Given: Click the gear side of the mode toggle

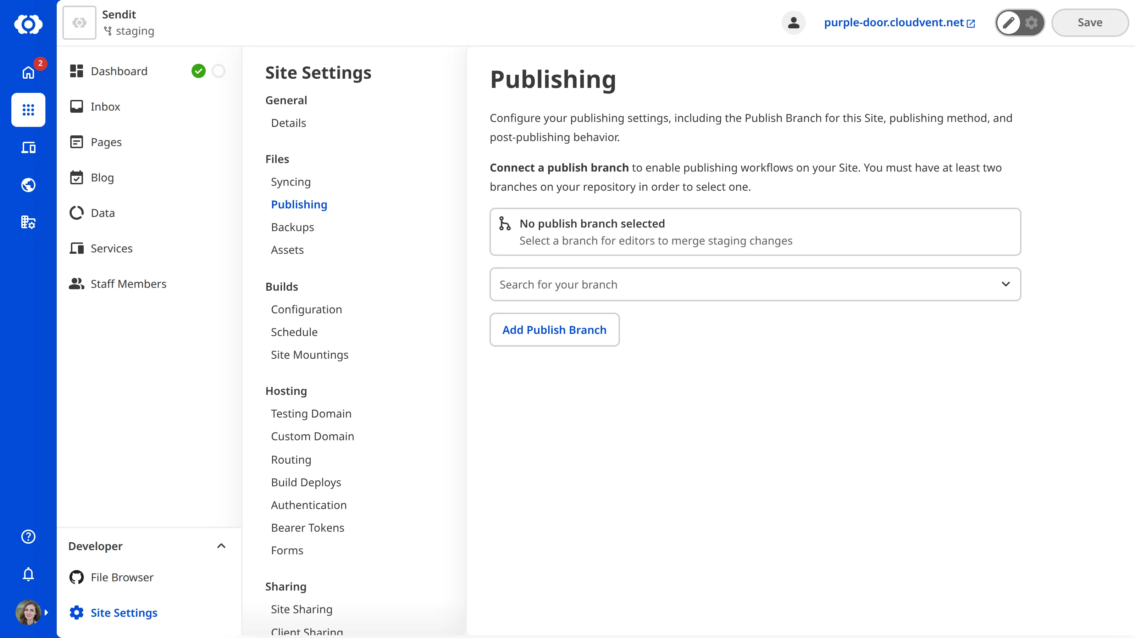Looking at the screenshot, I should [1031, 22].
